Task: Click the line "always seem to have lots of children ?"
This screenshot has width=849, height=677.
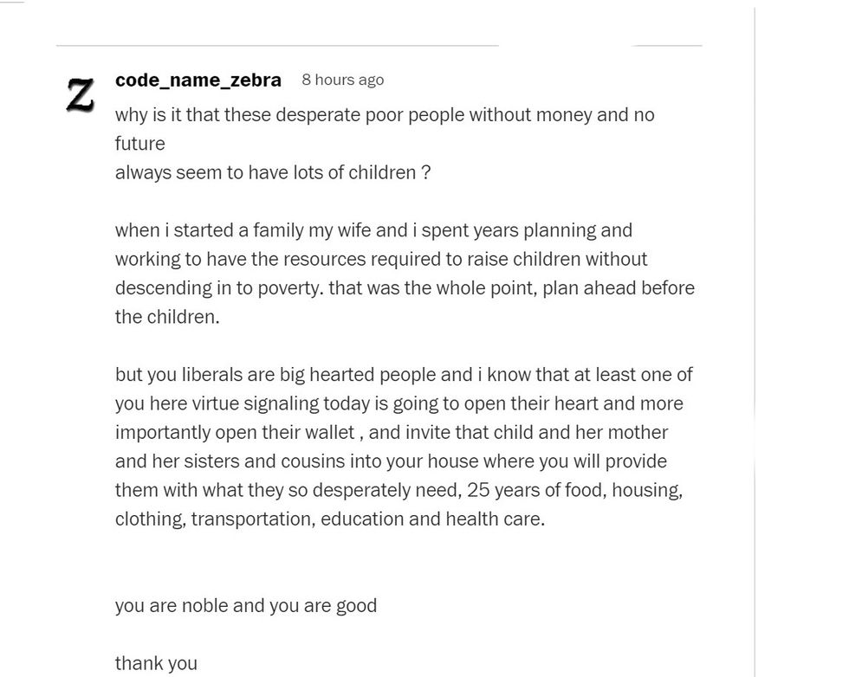Action: click(x=272, y=172)
